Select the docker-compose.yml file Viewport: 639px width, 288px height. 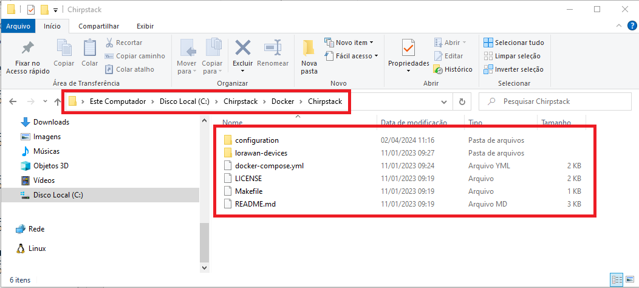pyautogui.click(x=264, y=166)
